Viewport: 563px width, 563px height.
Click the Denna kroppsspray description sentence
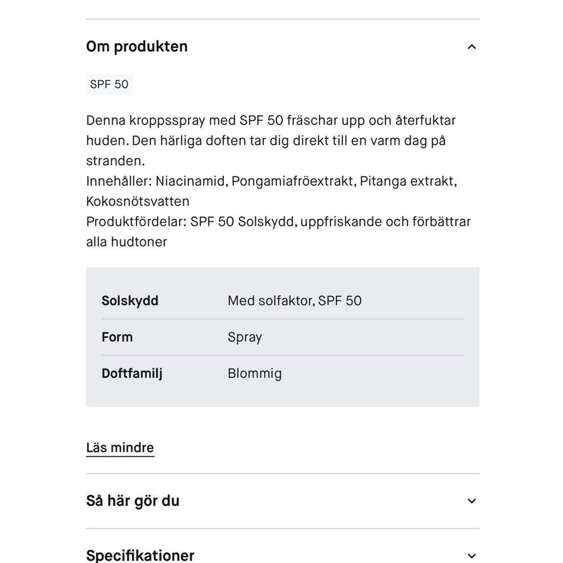(x=271, y=121)
